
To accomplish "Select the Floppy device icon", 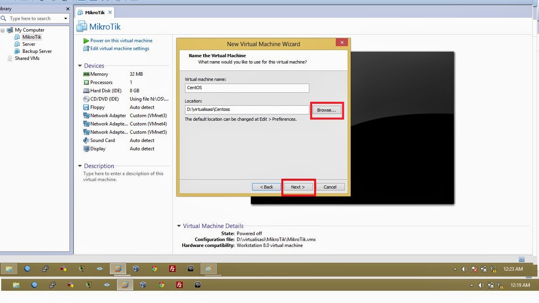I will [x=86, y=107].
